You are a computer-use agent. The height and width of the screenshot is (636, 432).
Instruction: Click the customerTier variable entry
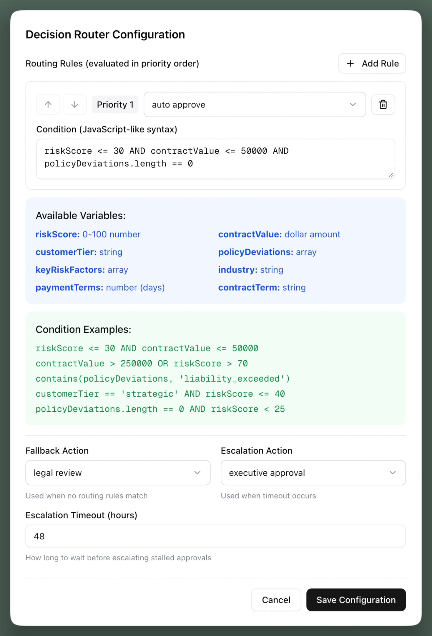(79, 252)
